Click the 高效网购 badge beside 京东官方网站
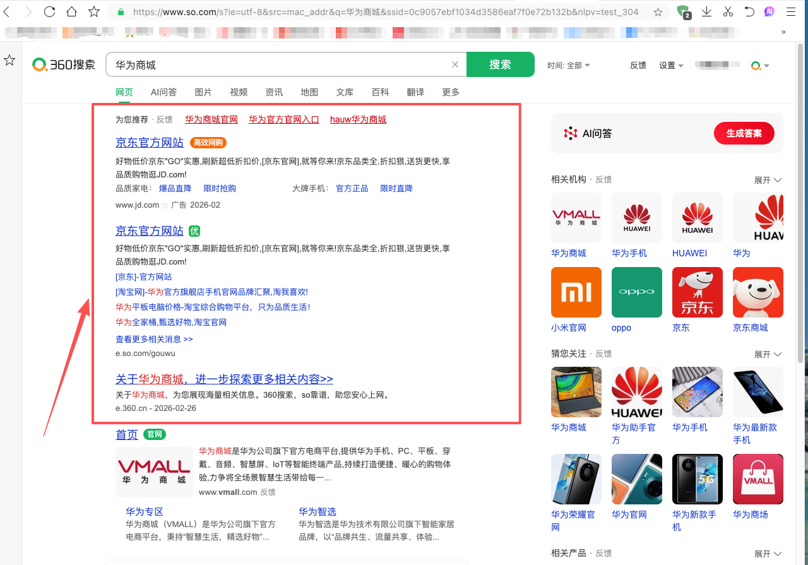Image resolution: width=808 pixels, height=565 pixels. 208,143
